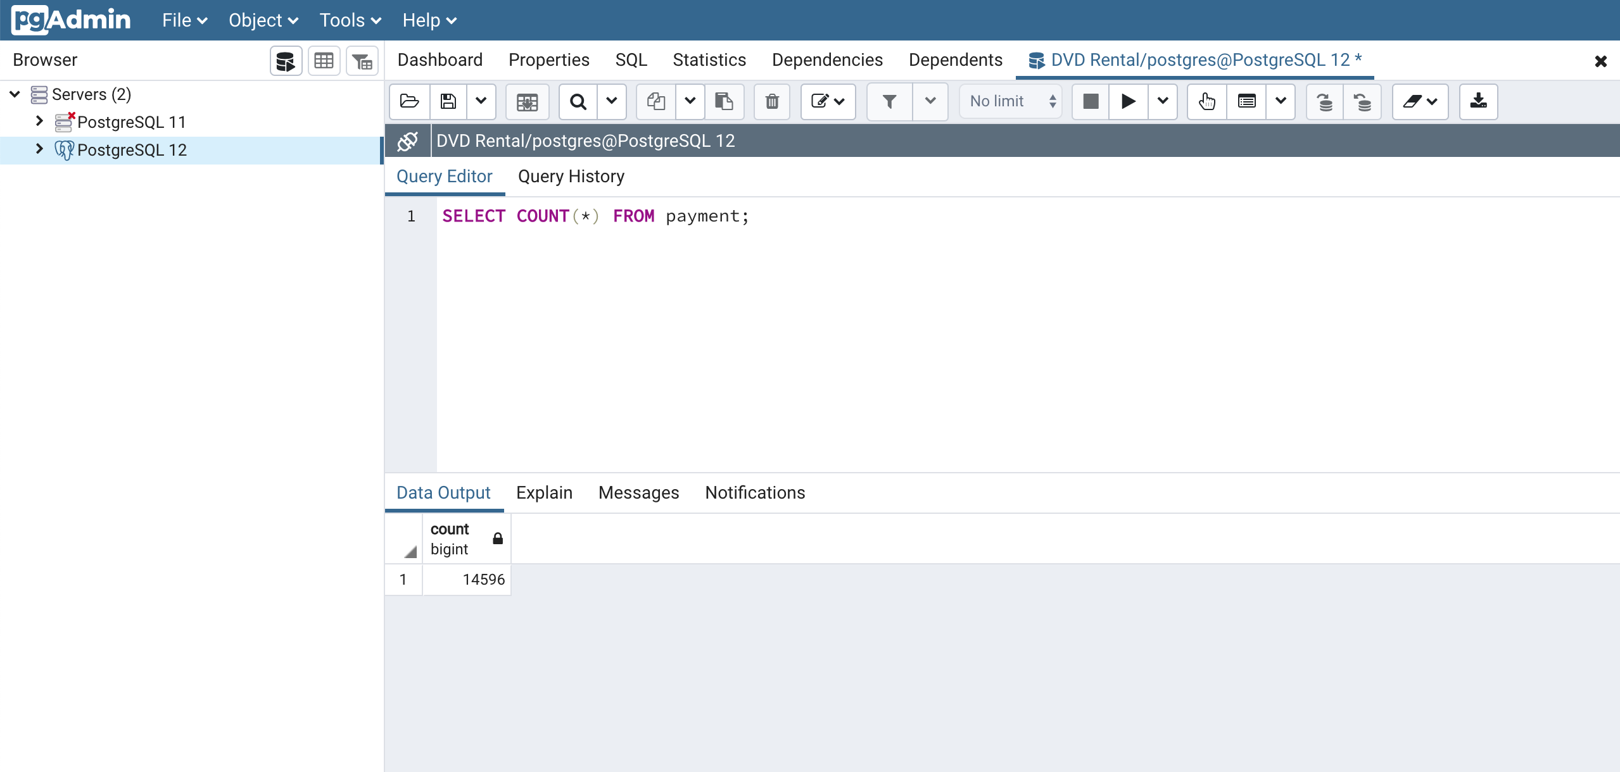Switch to the Explain output tab
The image size is (1620, 772).
click(x=545, y=492)
